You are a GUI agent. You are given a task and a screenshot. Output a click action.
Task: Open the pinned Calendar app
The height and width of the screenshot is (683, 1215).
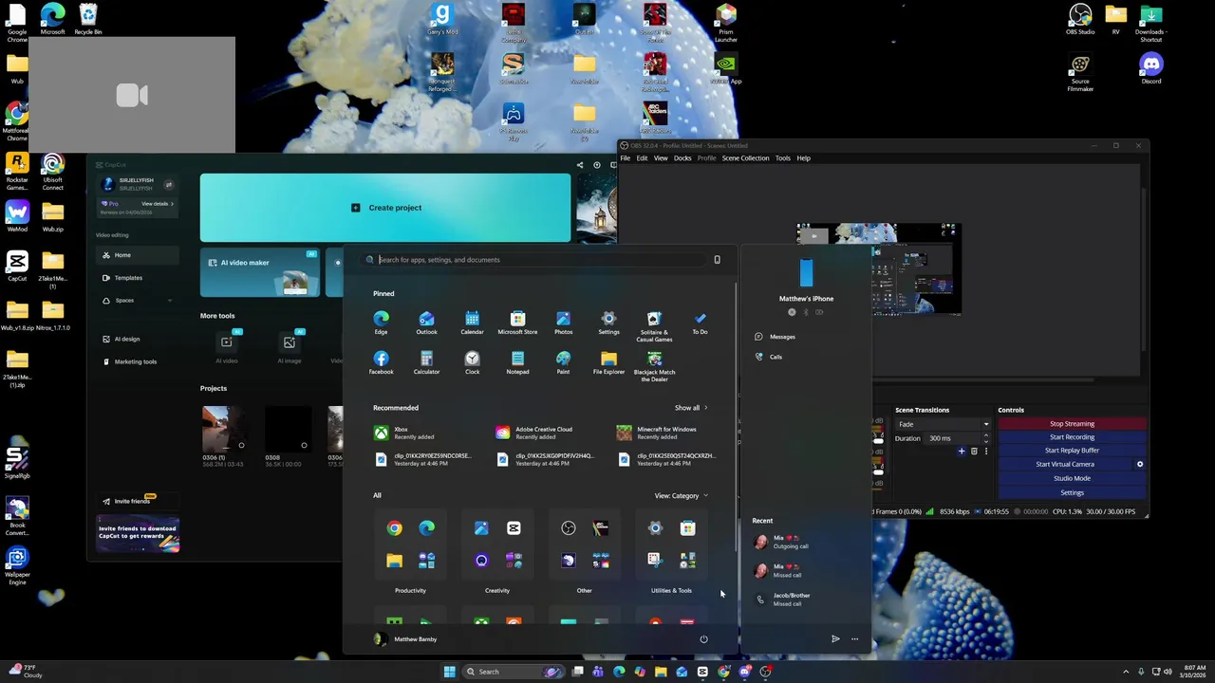(x=472, y=323)
